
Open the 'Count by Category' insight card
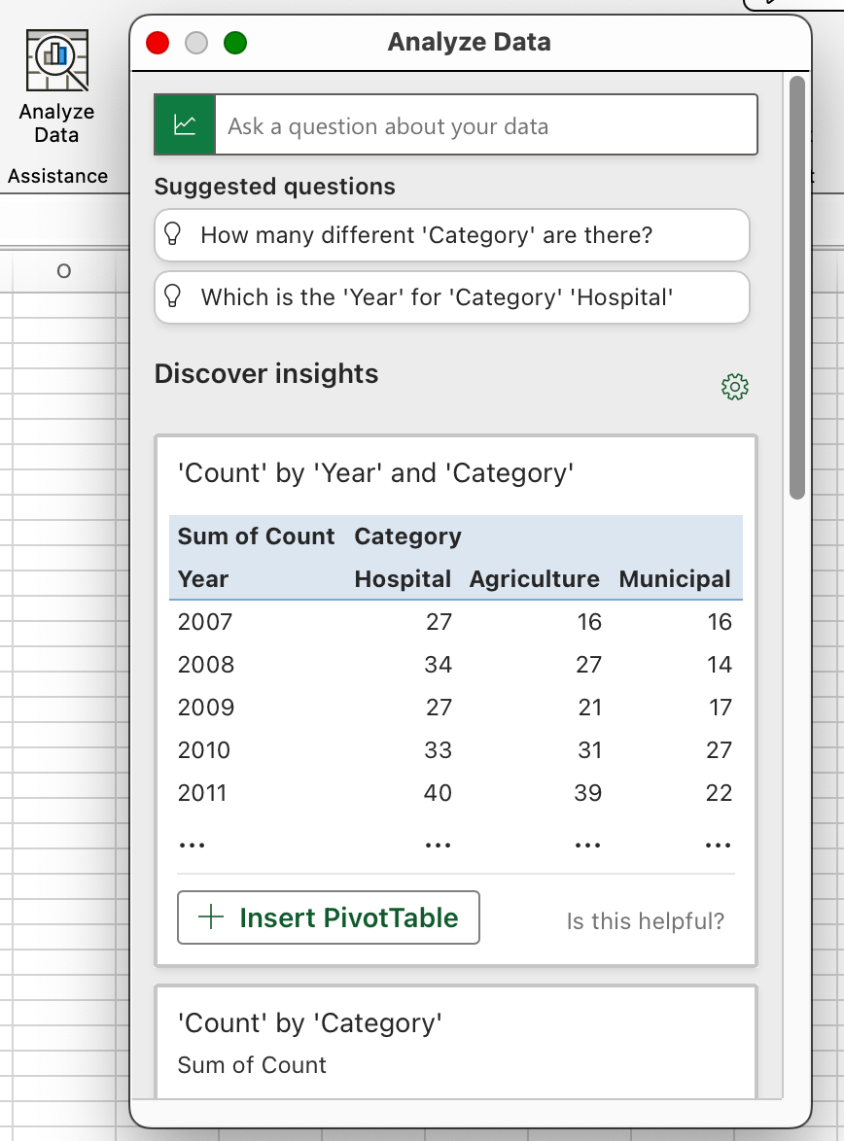[x=456, y=1041]
